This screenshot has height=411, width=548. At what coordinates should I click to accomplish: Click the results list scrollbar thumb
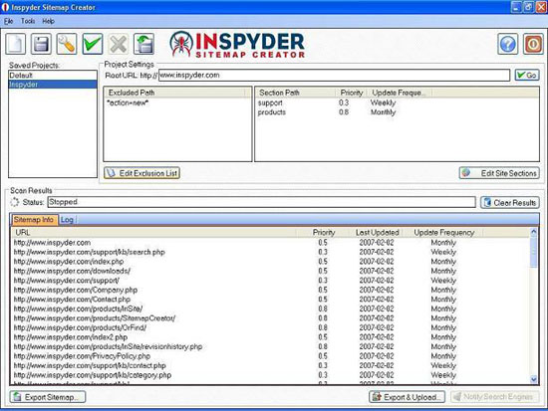pyautogui.click(x=534, y=252)
